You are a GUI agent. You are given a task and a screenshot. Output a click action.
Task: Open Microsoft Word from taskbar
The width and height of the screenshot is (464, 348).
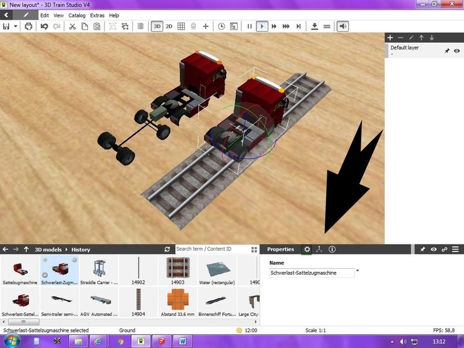tap(183, 341)
